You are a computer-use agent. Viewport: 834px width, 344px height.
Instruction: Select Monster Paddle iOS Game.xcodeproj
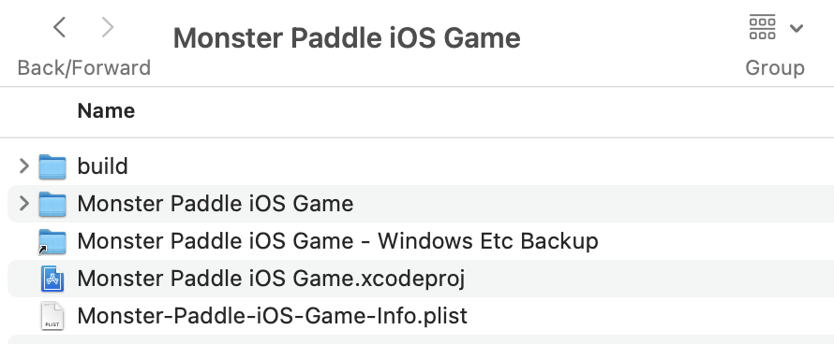(x=271, y=279)
